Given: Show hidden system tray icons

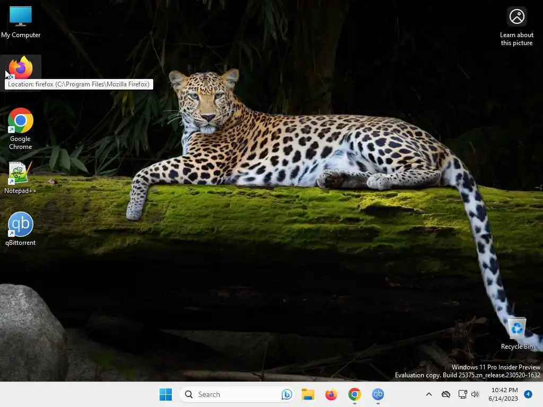Looking at the screenshot, I should pyautogui.click(x=428, y=394).
